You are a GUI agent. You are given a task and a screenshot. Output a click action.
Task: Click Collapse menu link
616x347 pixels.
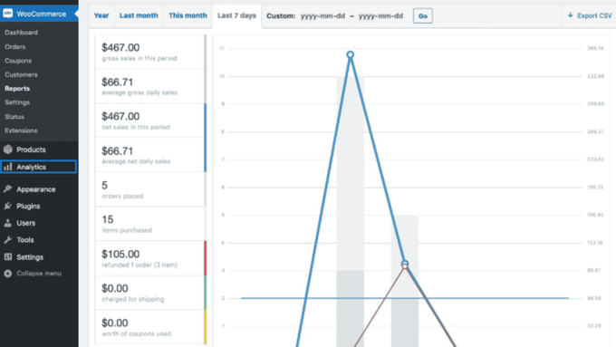[x=39, y=274]
